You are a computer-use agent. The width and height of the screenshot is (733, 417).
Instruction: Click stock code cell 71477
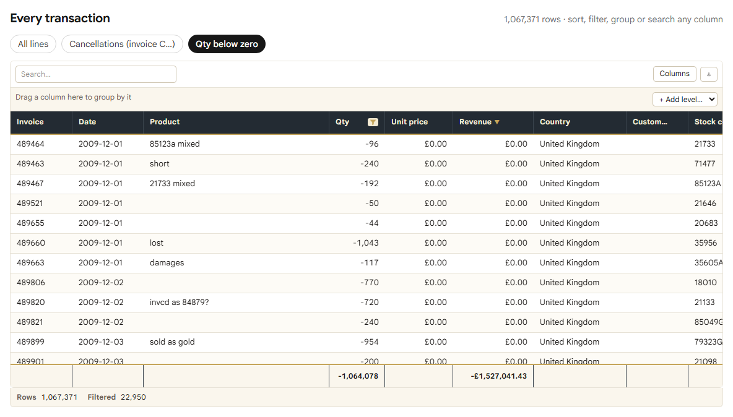[x=705, y=164]
